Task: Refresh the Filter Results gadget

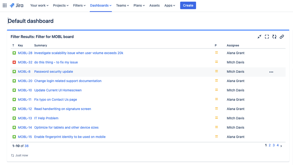Action: (x=274, y=37)
